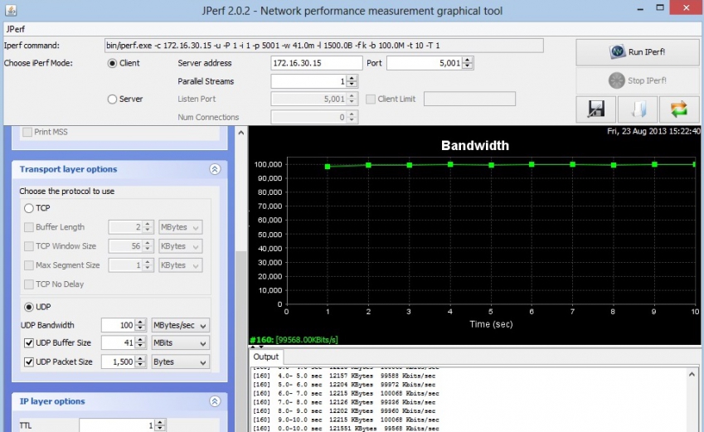Select the TCP protocol radio button

coord(29,208)
